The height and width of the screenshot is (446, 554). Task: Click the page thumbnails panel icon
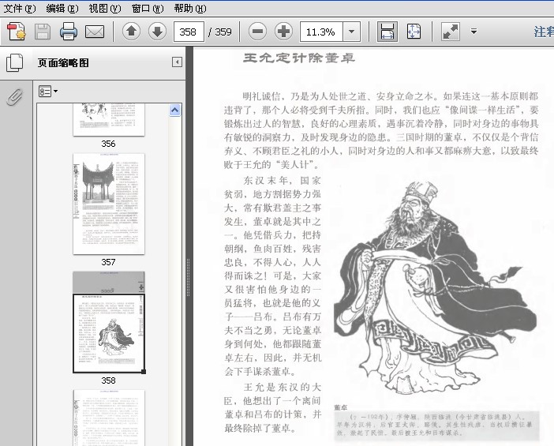click(x=14, y=62)
